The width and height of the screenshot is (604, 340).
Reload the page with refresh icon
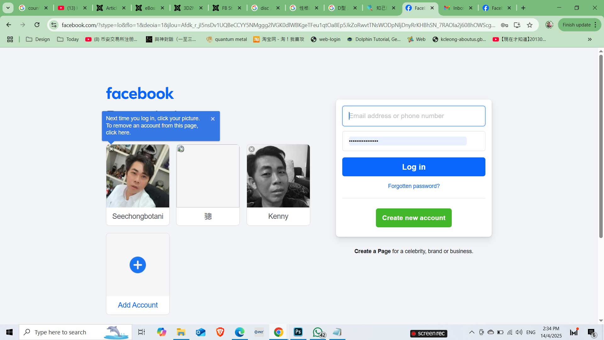pos(37,25)
